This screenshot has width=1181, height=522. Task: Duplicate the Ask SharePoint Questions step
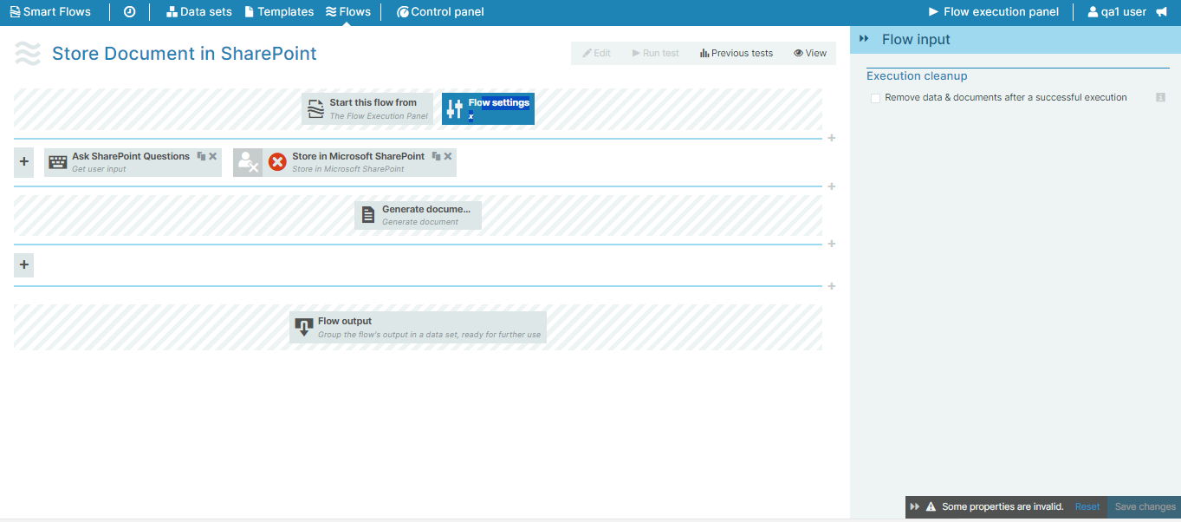click(x=201, y=156)
